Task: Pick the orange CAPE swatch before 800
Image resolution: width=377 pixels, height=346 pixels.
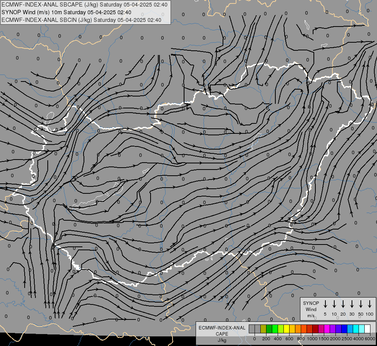Action: [298, 329]
